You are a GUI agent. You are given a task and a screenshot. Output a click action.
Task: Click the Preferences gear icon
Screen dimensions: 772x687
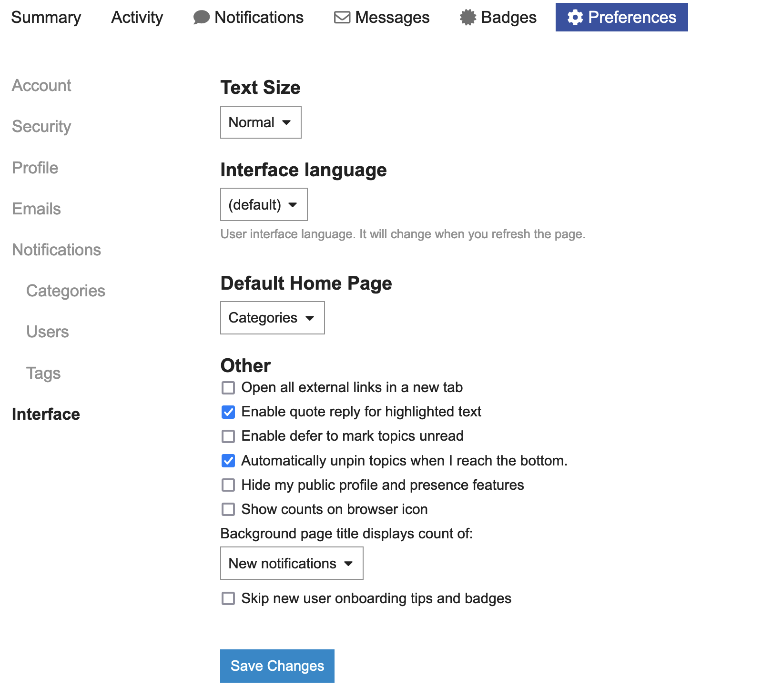tap(575, 18)
